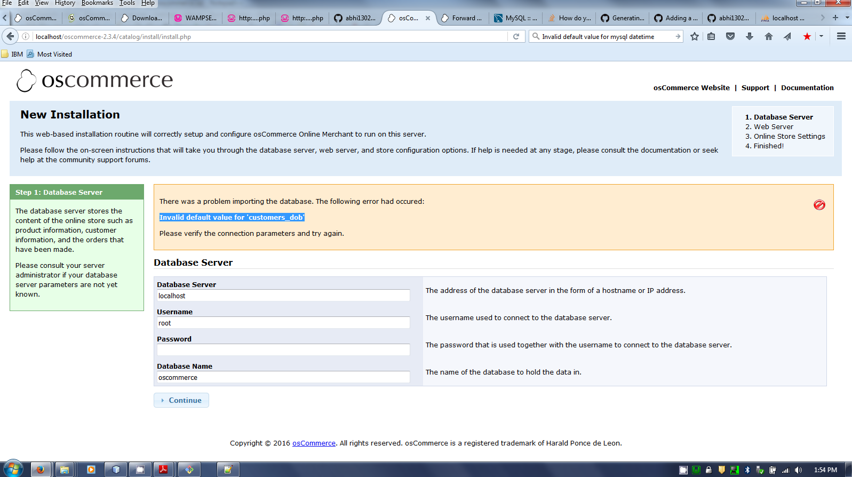Switch to the Forward ... tab
The height and width of the screenshot is (477, 852).
pyautogui.click(x=462, y=18)
